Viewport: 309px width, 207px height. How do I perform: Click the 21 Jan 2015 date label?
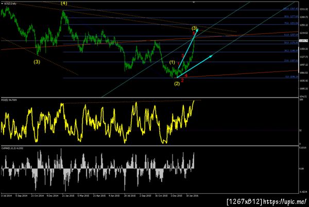tap(68, 196)
